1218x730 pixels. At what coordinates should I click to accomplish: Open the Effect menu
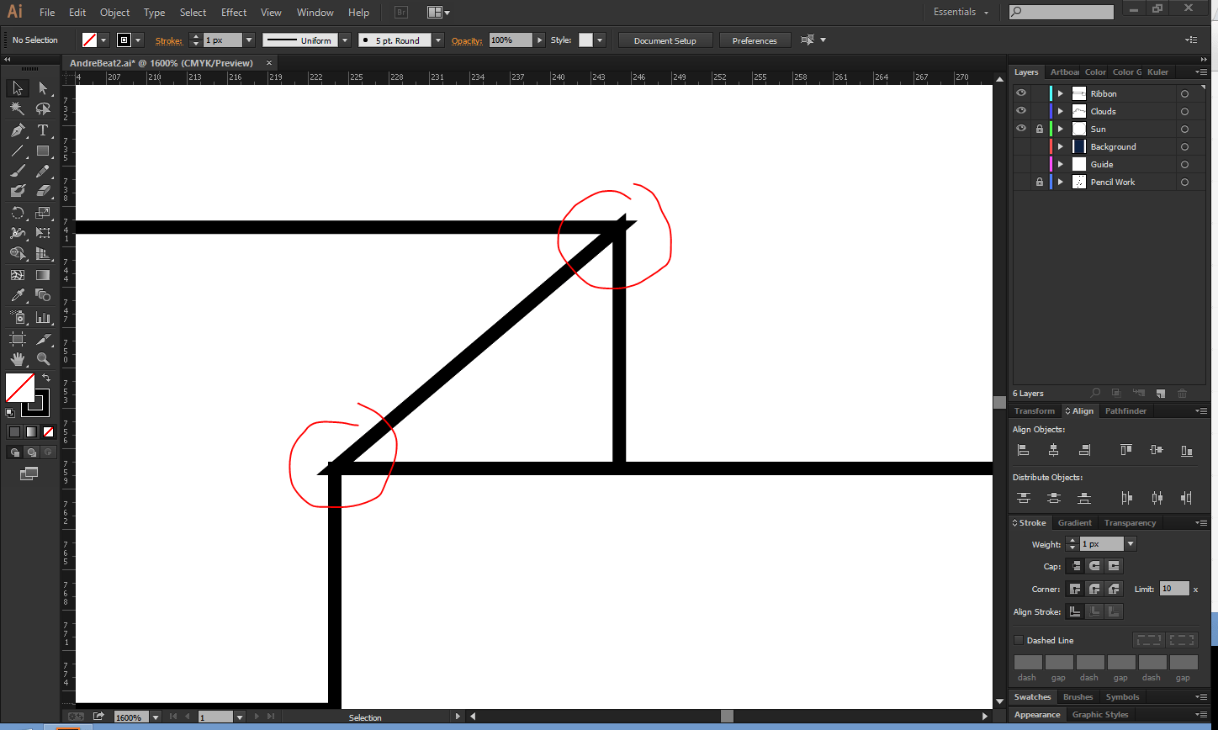click(x=233, y=12)
